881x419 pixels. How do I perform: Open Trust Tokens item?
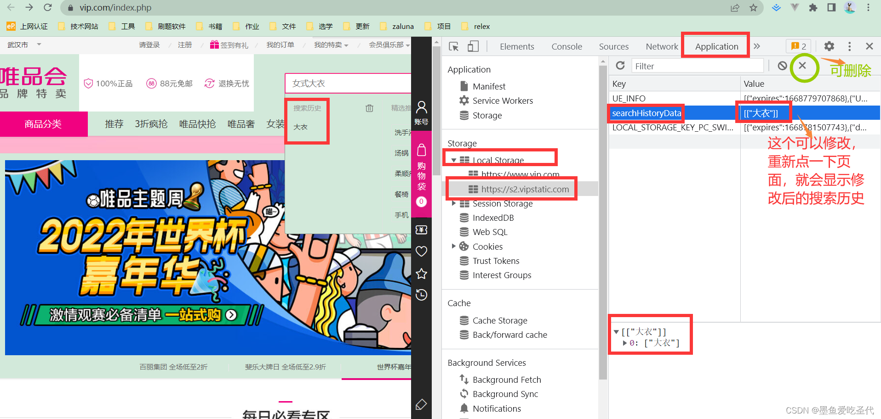point(496,261)
